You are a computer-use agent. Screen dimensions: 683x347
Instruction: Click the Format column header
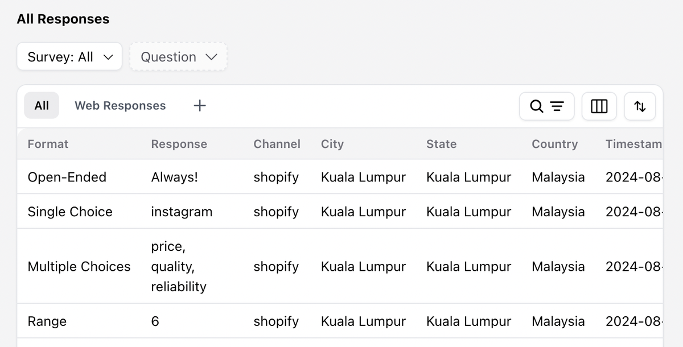pos(48,144)
